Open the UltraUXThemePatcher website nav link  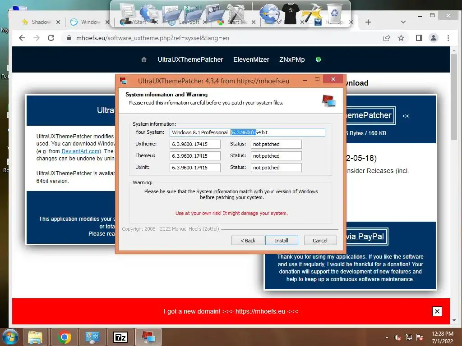coord(190,59)
